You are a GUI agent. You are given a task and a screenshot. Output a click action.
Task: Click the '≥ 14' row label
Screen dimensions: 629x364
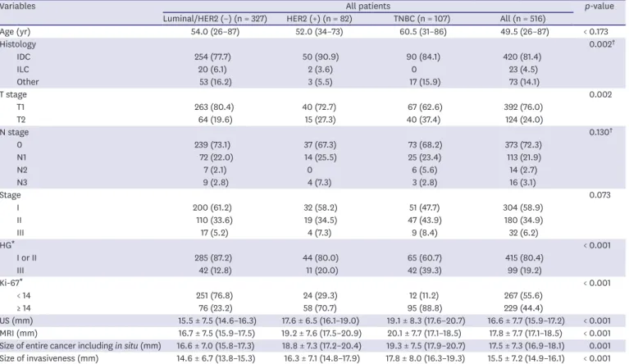pyautogui.click(x=24, y=308)
